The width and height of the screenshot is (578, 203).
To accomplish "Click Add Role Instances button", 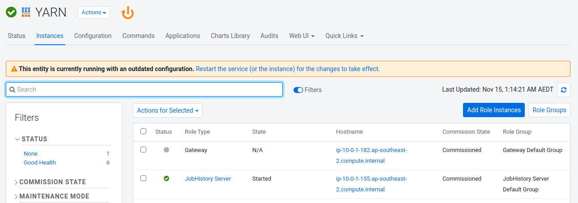I will pos(493,110).
